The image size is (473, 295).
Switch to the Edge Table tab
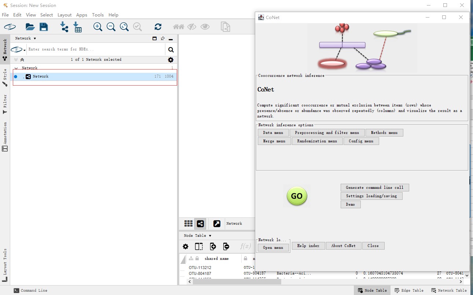[409, 290]
